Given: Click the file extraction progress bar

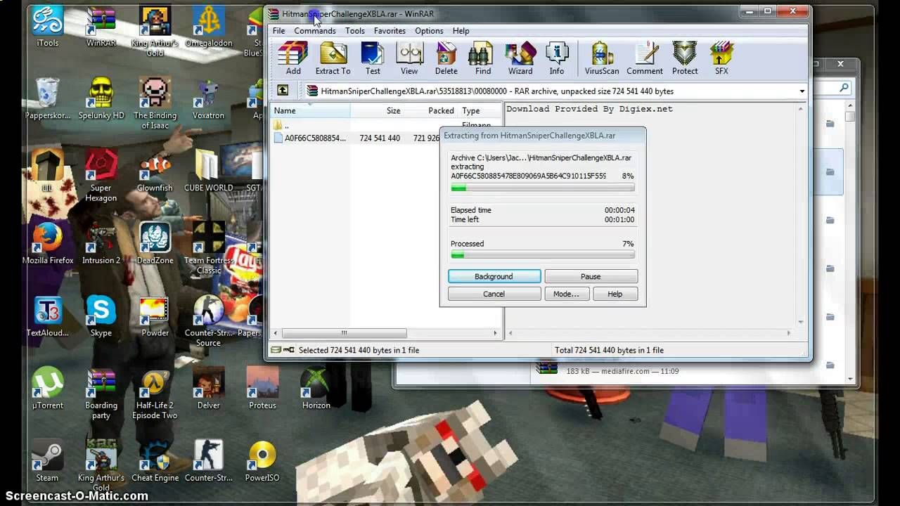Looking at the screenshot, I should pyautogui.click(x=542, y=188).
